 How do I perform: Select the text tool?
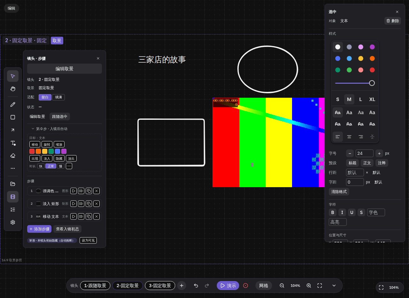(13, 143)
